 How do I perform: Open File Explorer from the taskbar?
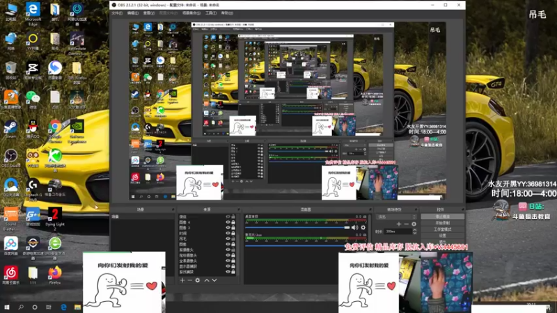pyautogui.click(x=77, y=307)
